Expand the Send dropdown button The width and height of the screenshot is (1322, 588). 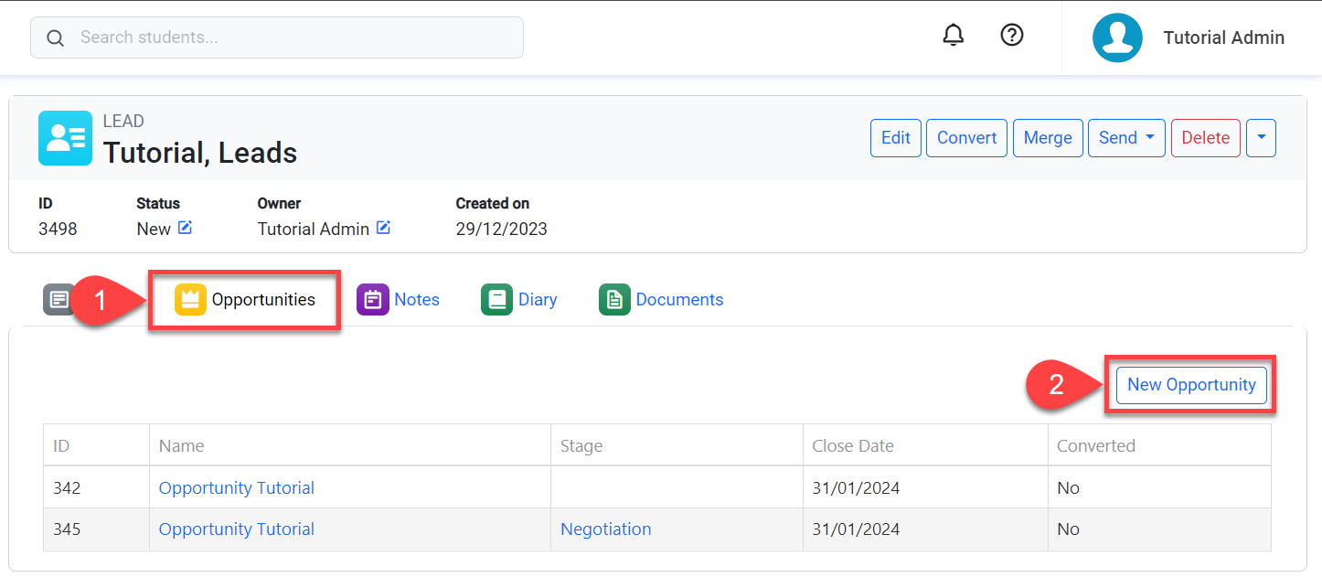point(1126,138)
